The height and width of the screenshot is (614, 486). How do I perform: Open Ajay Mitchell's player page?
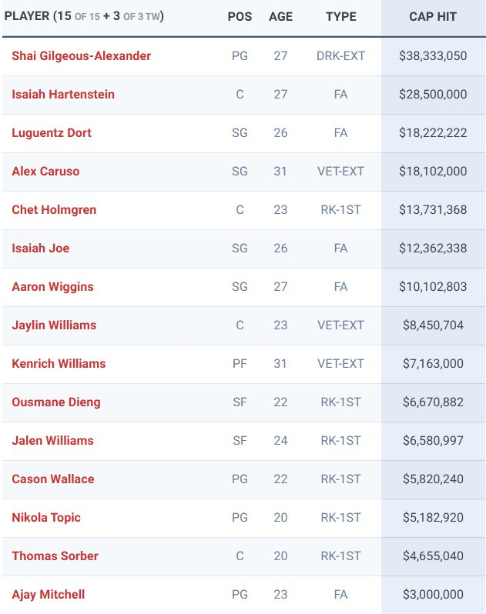pyautogui.click(x=49, y=595)
